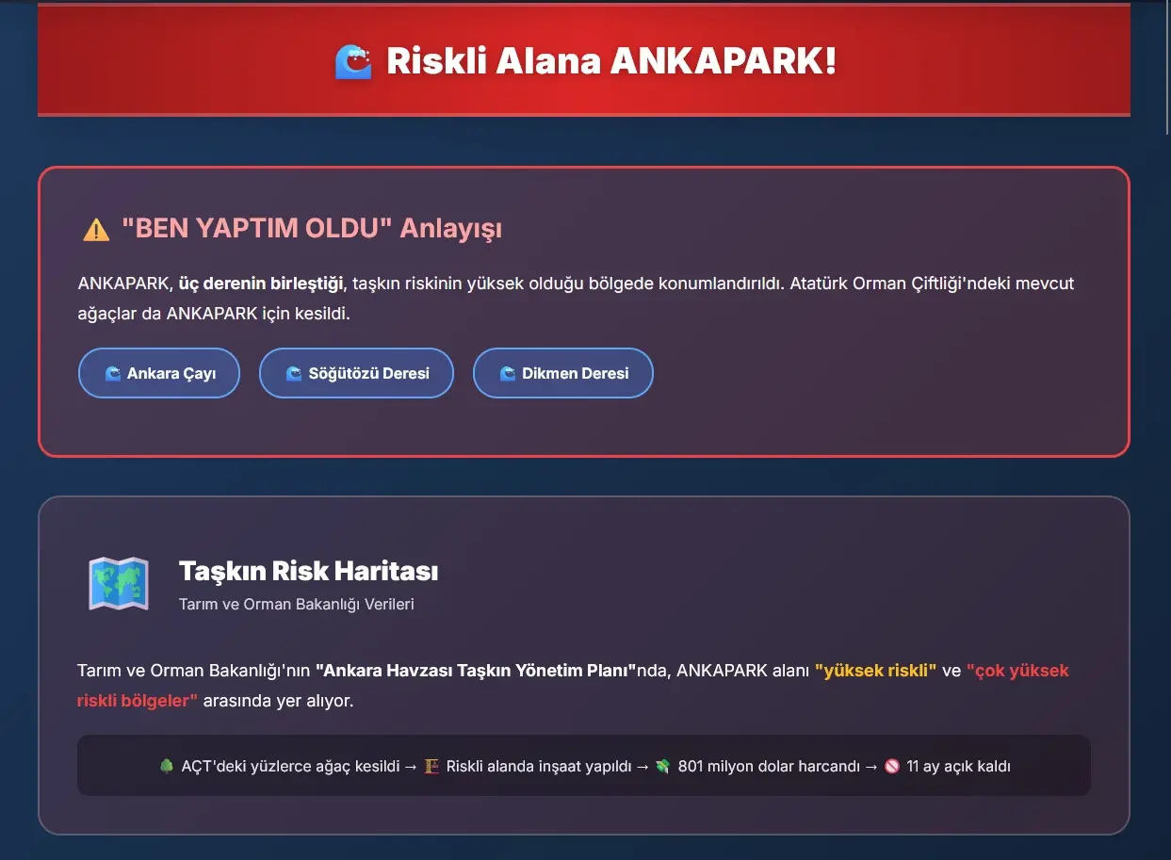Viewport: 1171px width, 860px height.
Task: Click the subtitle "Tarım ve Orman Bakanlığı Verileri"
Action: pyautogui.click(x=296, y=604)
